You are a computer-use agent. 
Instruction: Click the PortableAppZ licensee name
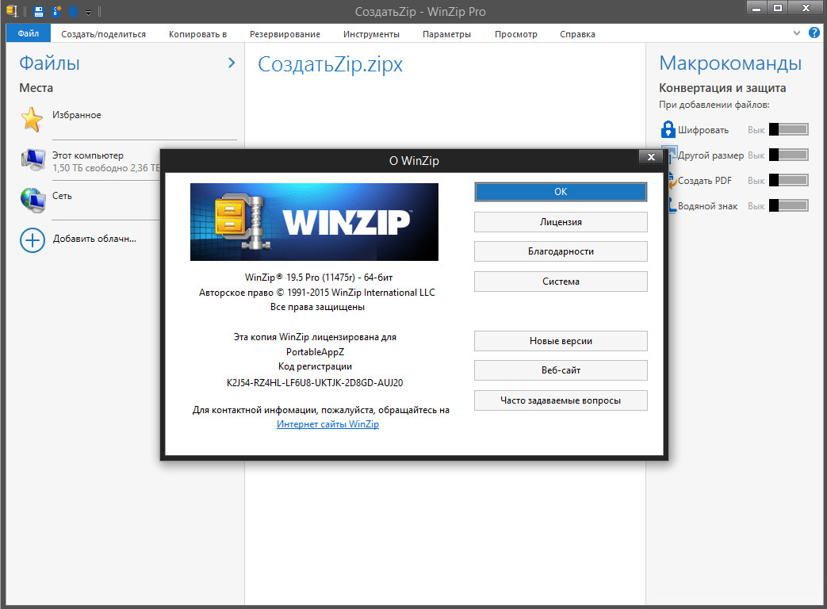point(315,352)
